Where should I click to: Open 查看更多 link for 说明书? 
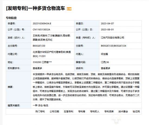105,68
